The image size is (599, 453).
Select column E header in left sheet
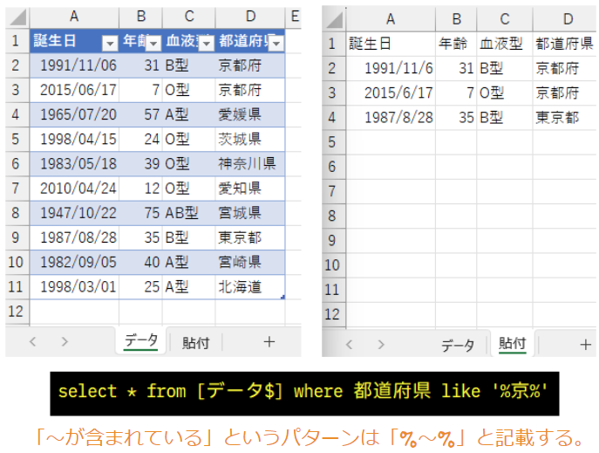[x=293, y=17]
